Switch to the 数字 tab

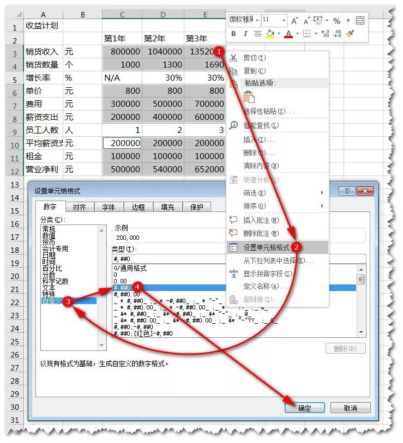[50, 207]
